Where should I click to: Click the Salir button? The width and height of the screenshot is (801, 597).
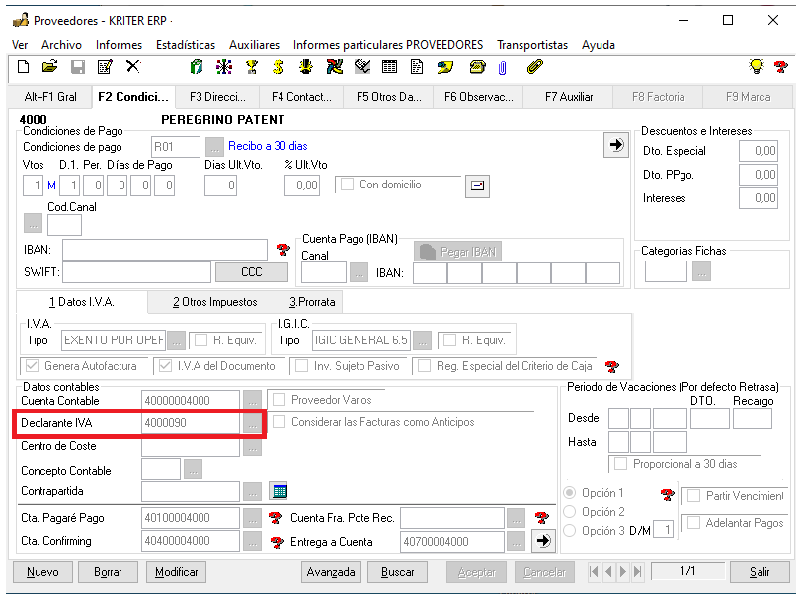pyautogui.click(x=760, y=572)
